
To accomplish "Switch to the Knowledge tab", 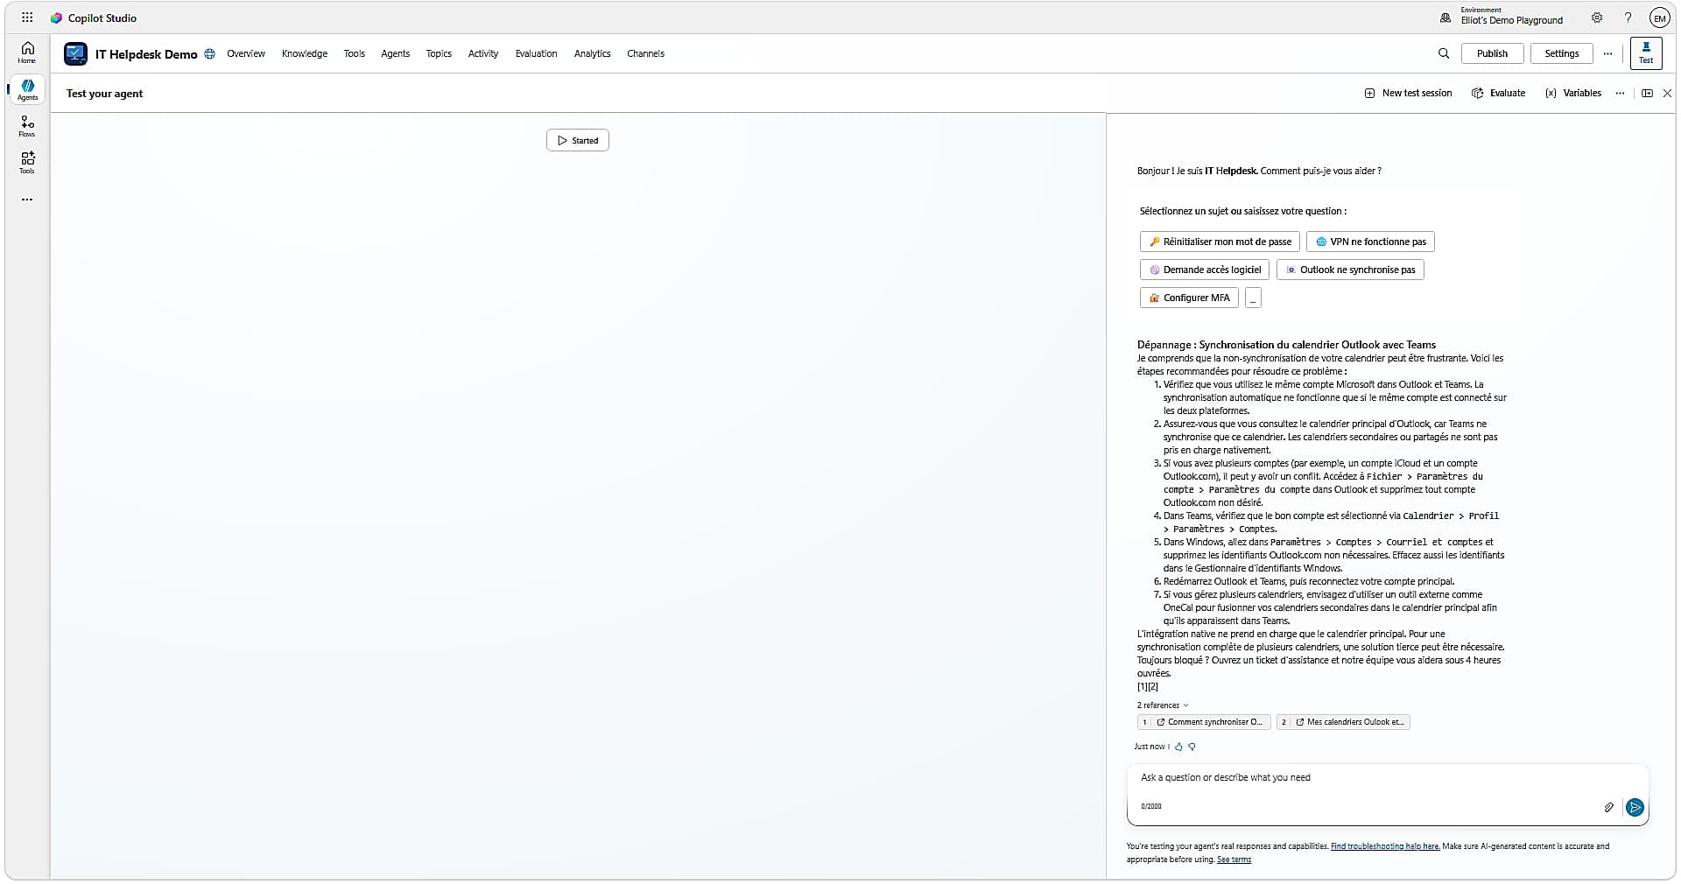I will point(305,53).
